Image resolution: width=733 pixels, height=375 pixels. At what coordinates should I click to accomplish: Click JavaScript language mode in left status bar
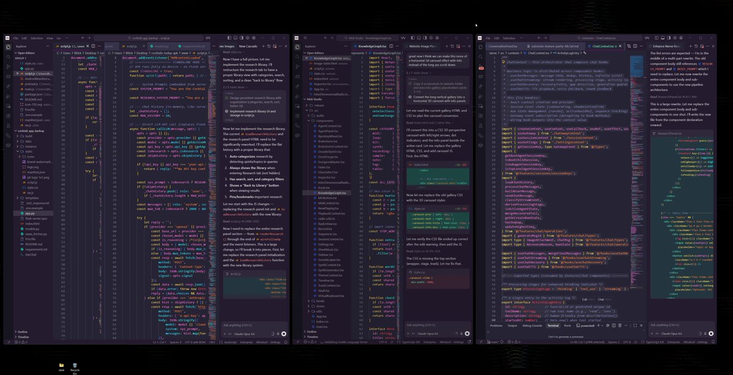230,342
